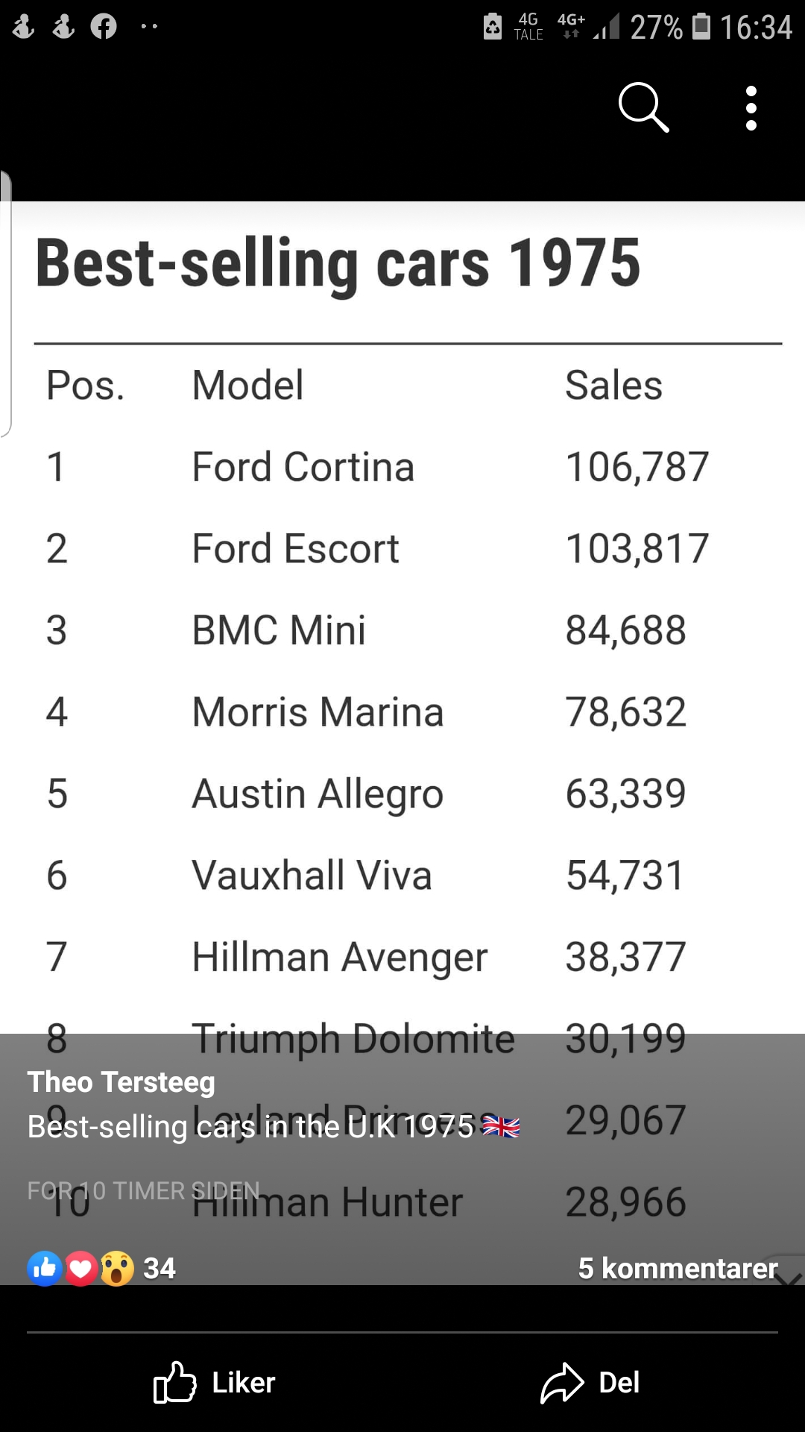Tap the battery icon in status bar
805x1432 pixels.
(x=701, y=27)
